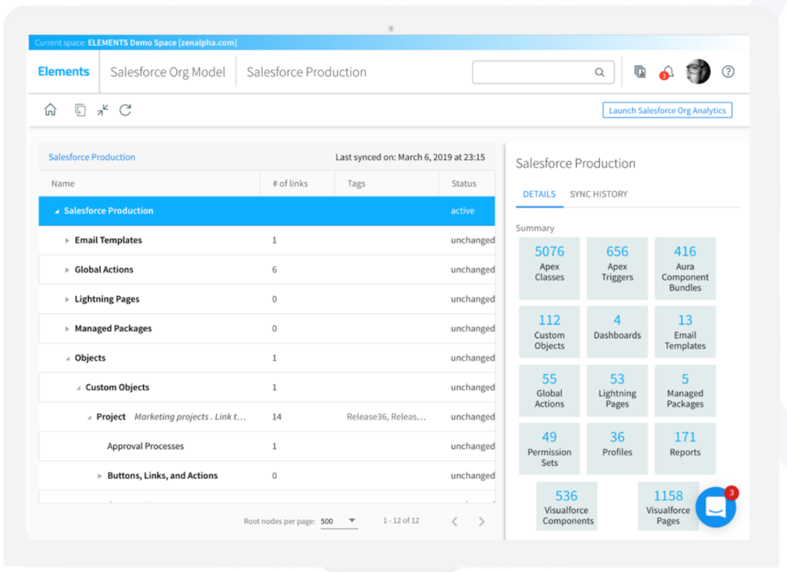The image size is (787, 572).
Task: Open the 5076 Apex Classes summary tile
Action: point(549,268)
